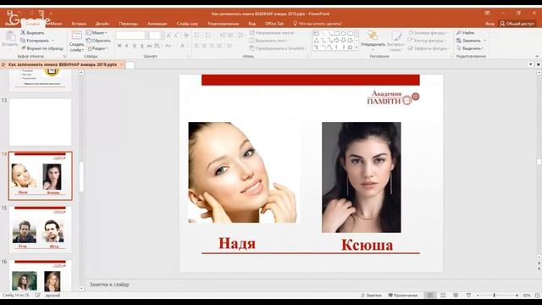Open the Design (Дизайн) ribbon tab

[102, 24]
